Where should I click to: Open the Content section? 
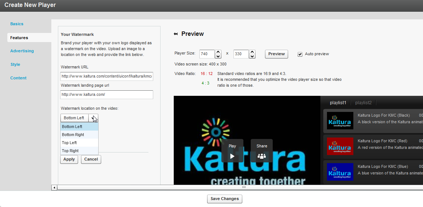pos(18,78)
